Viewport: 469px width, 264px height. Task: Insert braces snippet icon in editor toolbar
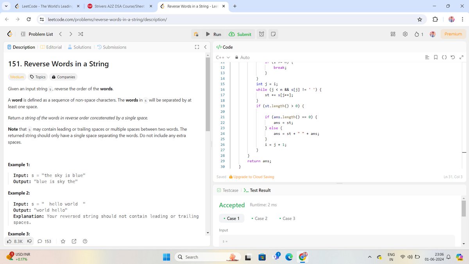point(444,57)
